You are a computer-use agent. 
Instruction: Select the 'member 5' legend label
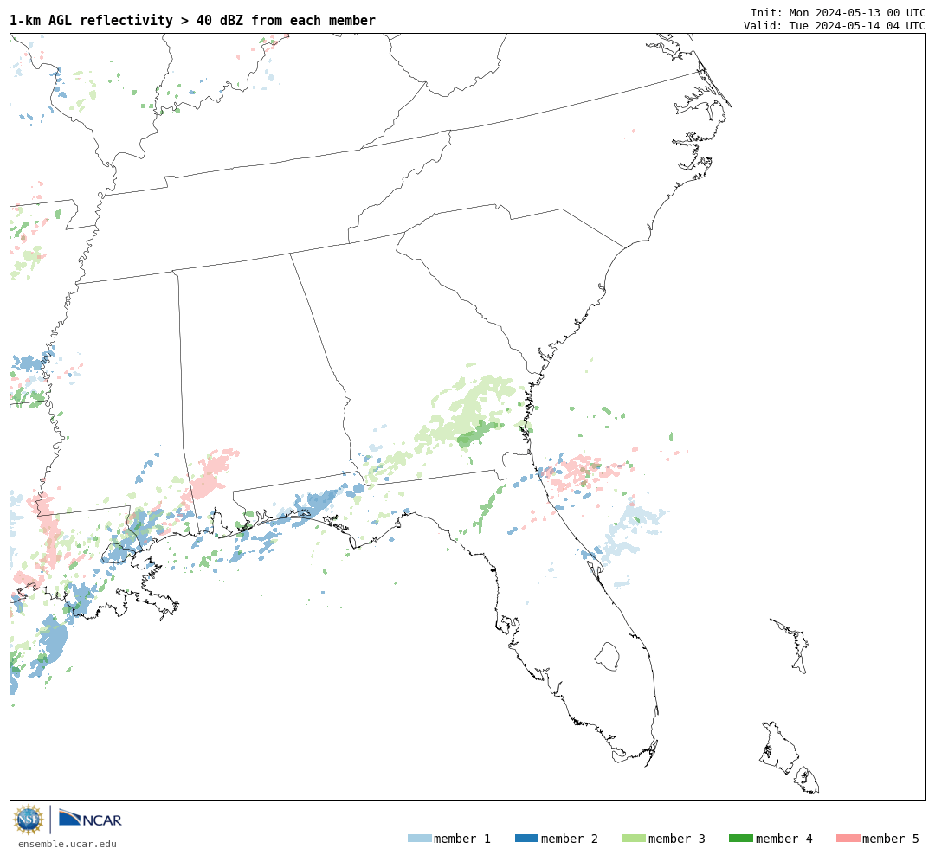click(891, 839)
